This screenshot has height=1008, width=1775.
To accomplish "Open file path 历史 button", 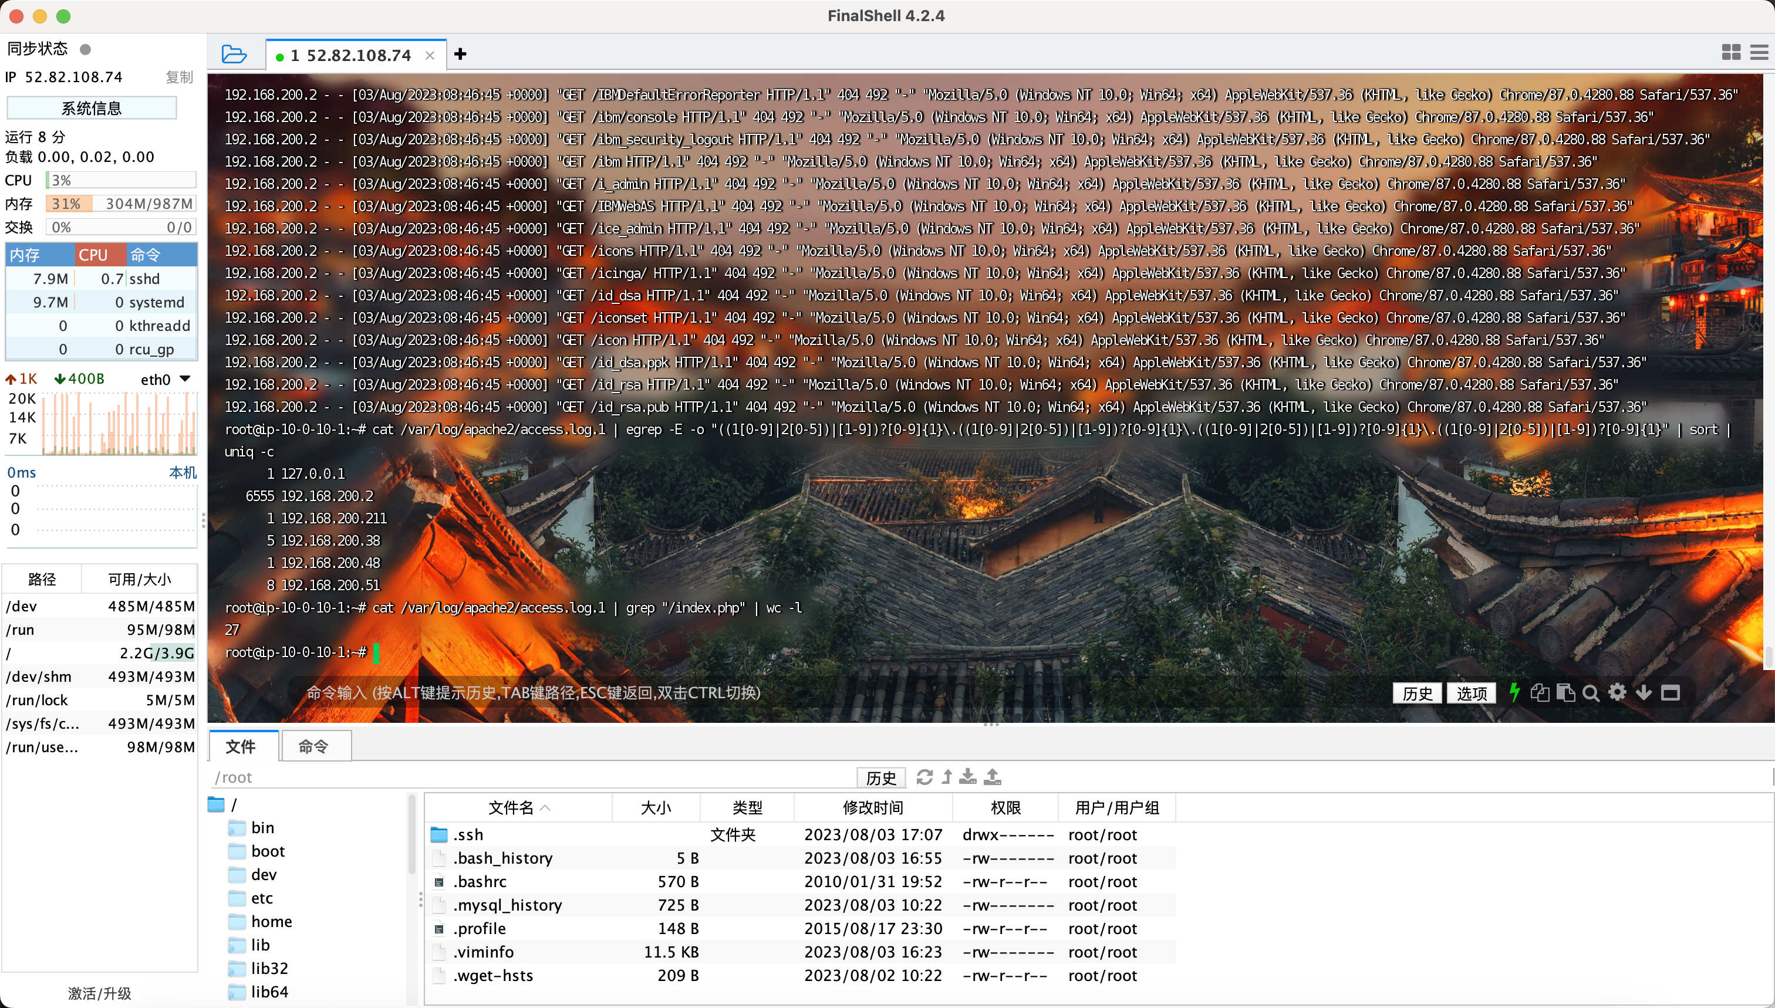I will tap(881, 778).
